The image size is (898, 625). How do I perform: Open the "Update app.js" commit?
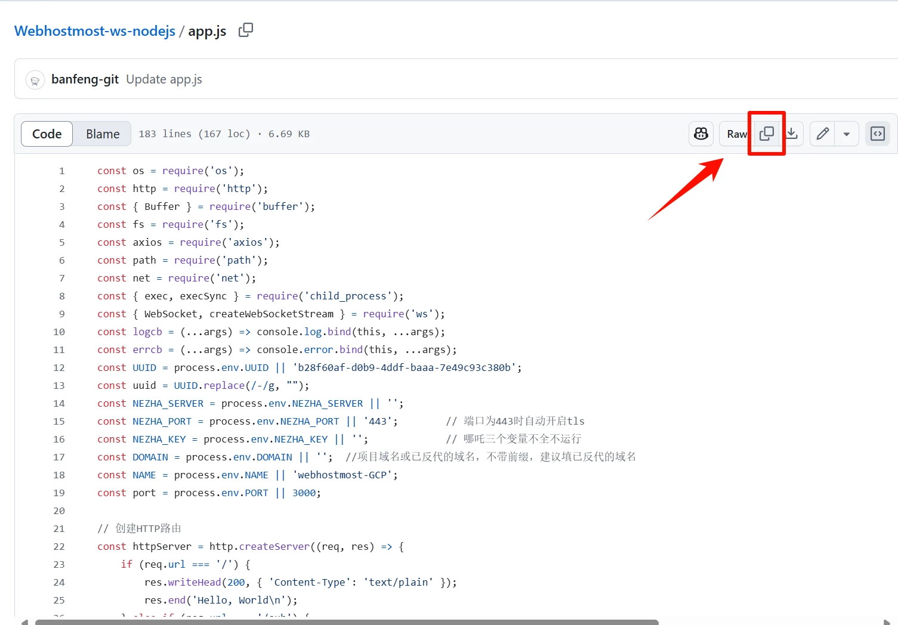click(164, 79)
